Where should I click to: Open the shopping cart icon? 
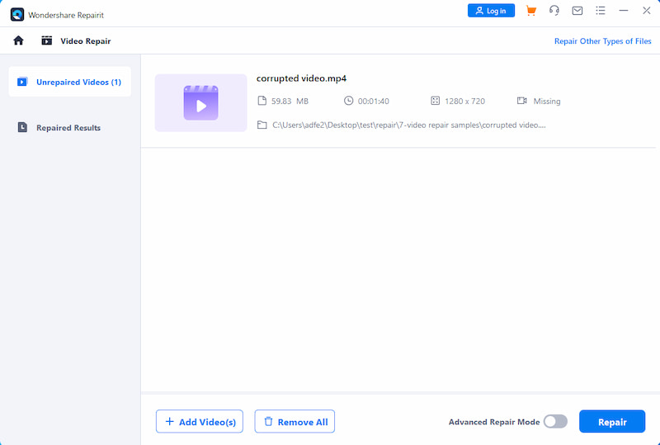point(531,11)
